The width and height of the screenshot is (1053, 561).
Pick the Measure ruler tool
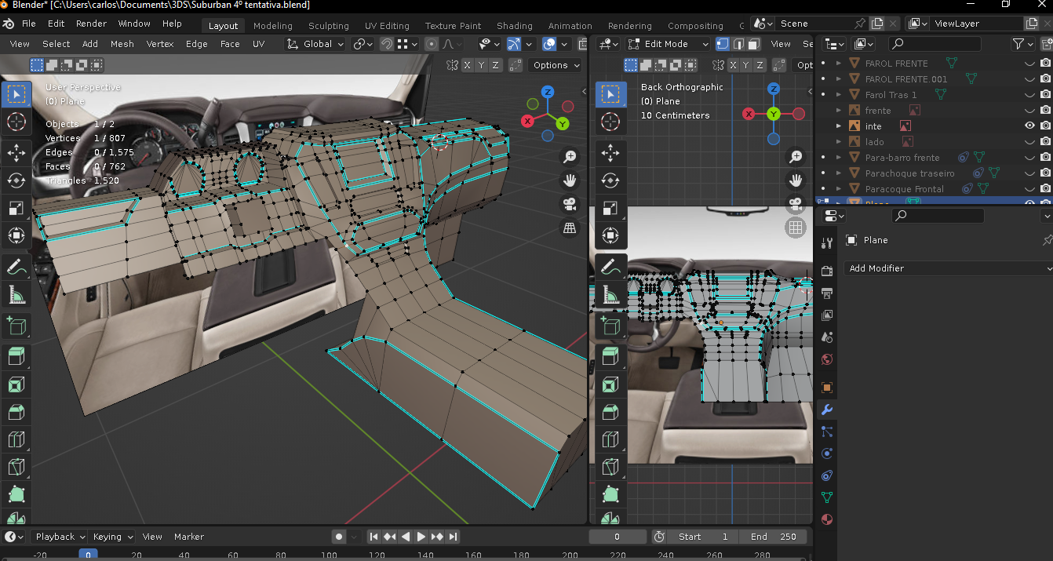coord(16,296)
